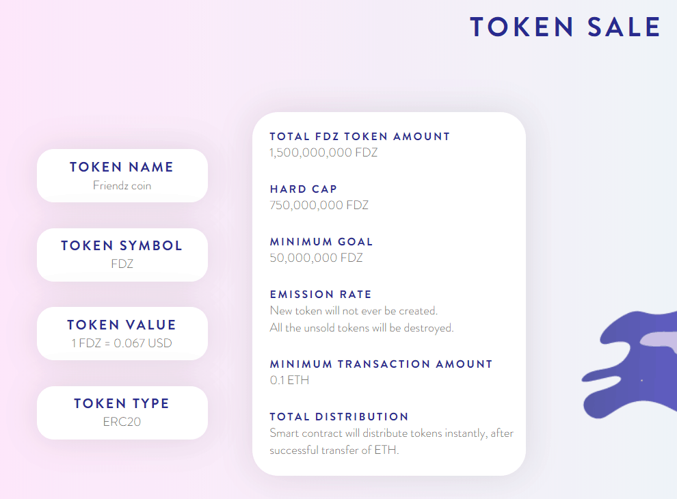677x499 pixels.
Task: Click the 750,000,000 FDZ hard cap value
Action: [319, 205]
